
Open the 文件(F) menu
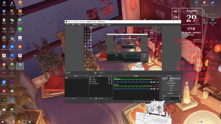click(x=67, y=25)
